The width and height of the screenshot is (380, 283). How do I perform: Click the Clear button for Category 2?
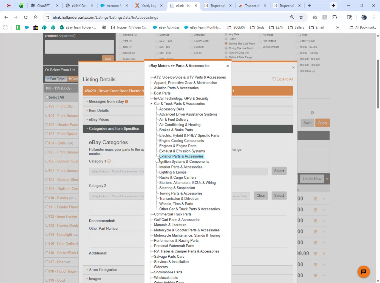261,196
